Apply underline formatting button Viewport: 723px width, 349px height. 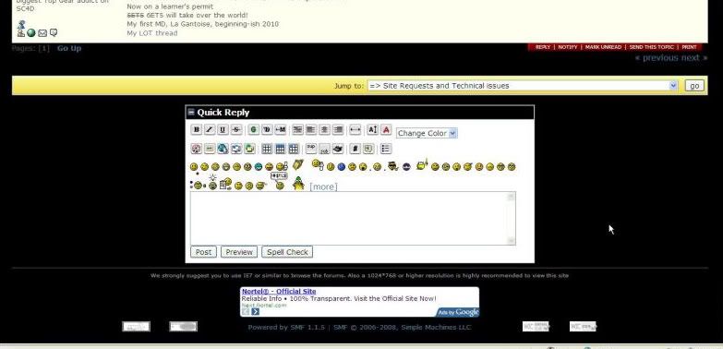coord(223,129)
